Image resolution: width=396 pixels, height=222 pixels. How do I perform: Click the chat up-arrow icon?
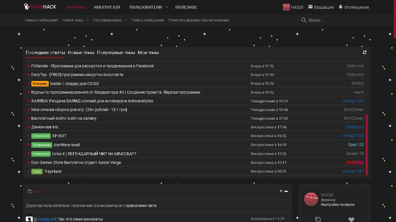point(281,191)
